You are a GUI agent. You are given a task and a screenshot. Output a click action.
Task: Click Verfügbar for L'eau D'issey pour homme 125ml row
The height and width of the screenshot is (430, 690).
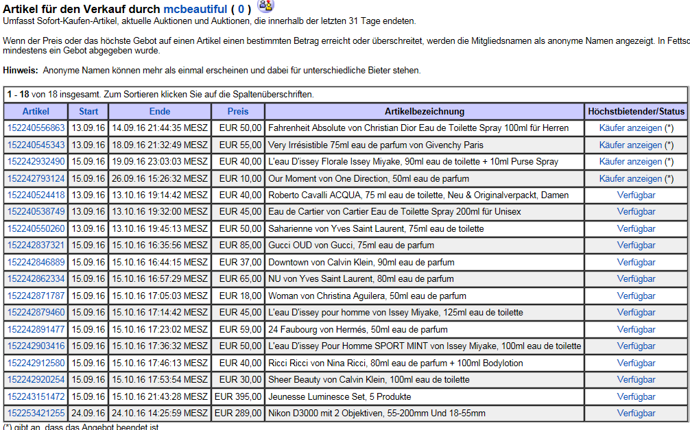coord(636,313)
